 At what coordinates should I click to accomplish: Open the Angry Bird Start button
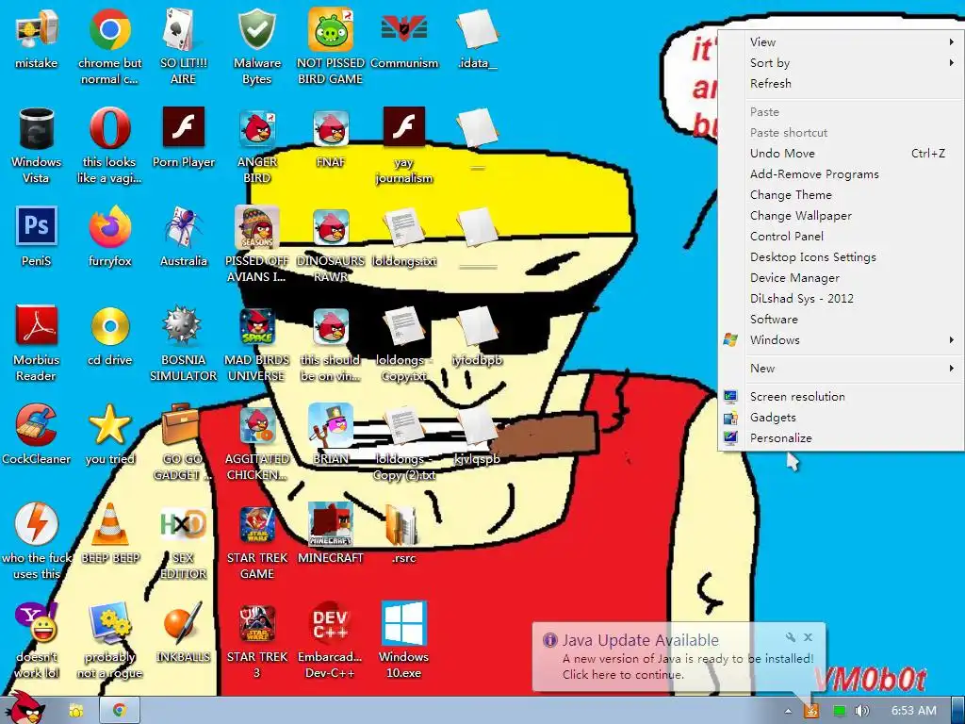point(24,709)
